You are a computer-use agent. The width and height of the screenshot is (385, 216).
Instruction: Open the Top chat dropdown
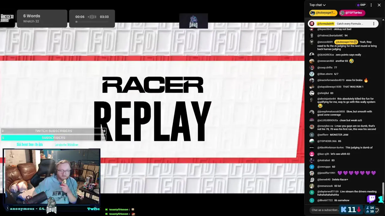tap(317, 5)
